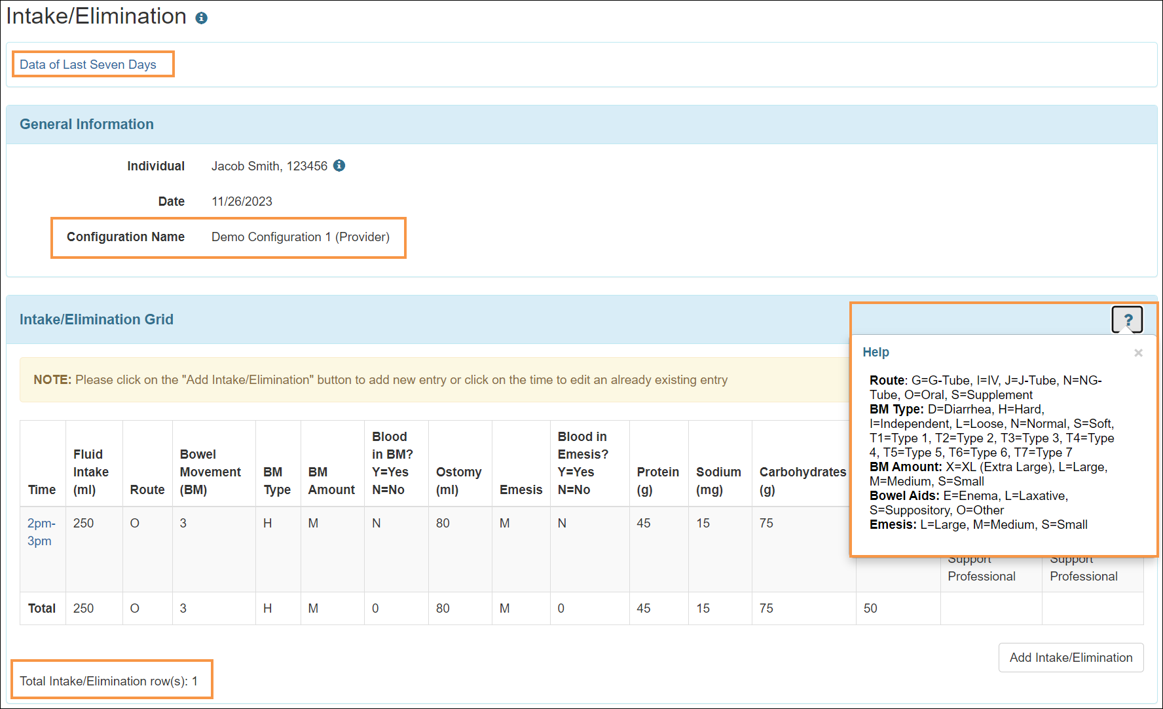Collapse the General Information section header

(x=87, y=124)
